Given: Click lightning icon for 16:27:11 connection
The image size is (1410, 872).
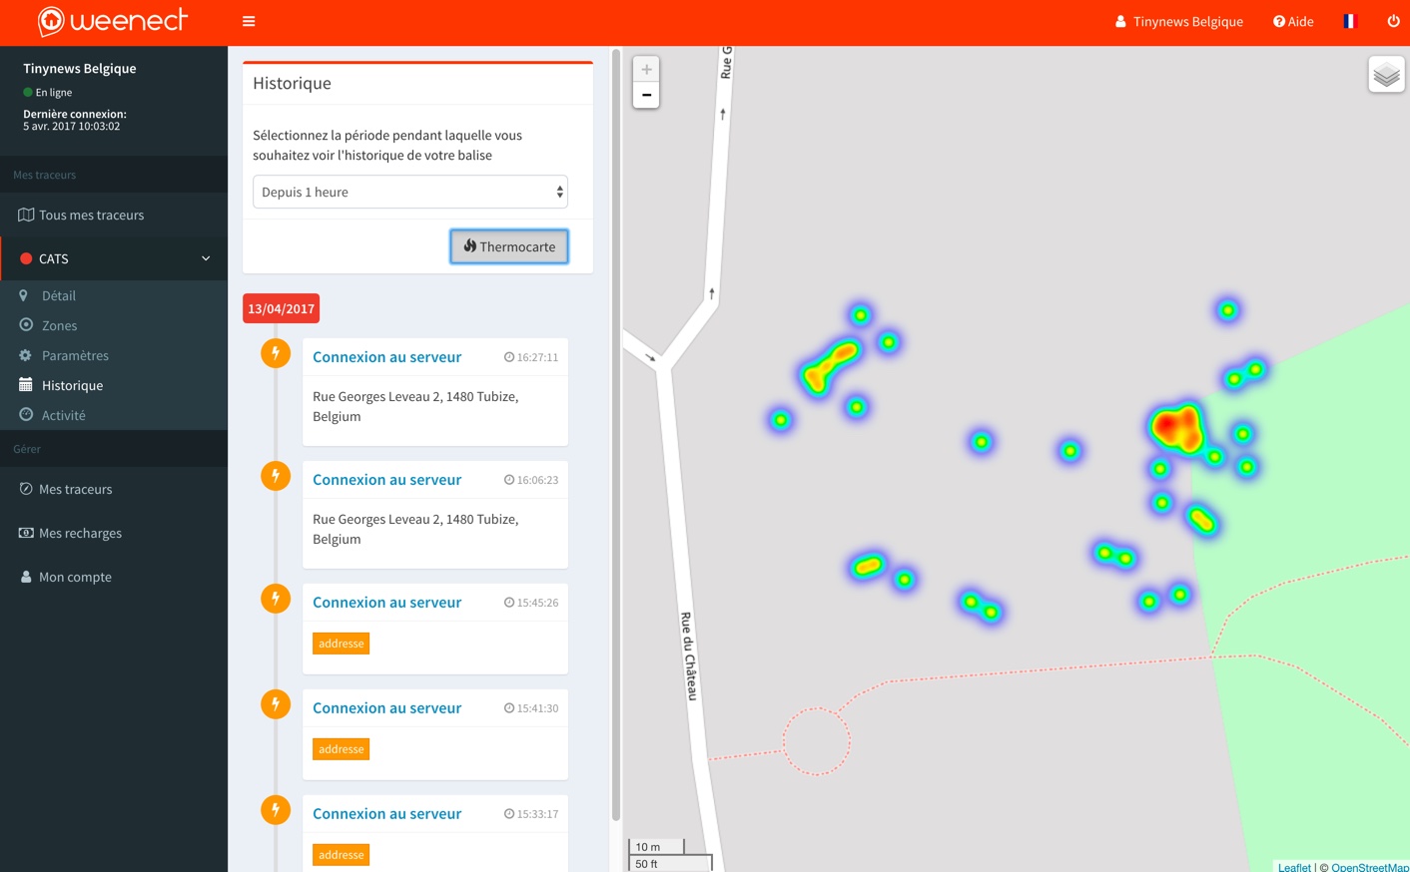Looking at the screenshot, I should pyautogui.click(x=276, y=353).
